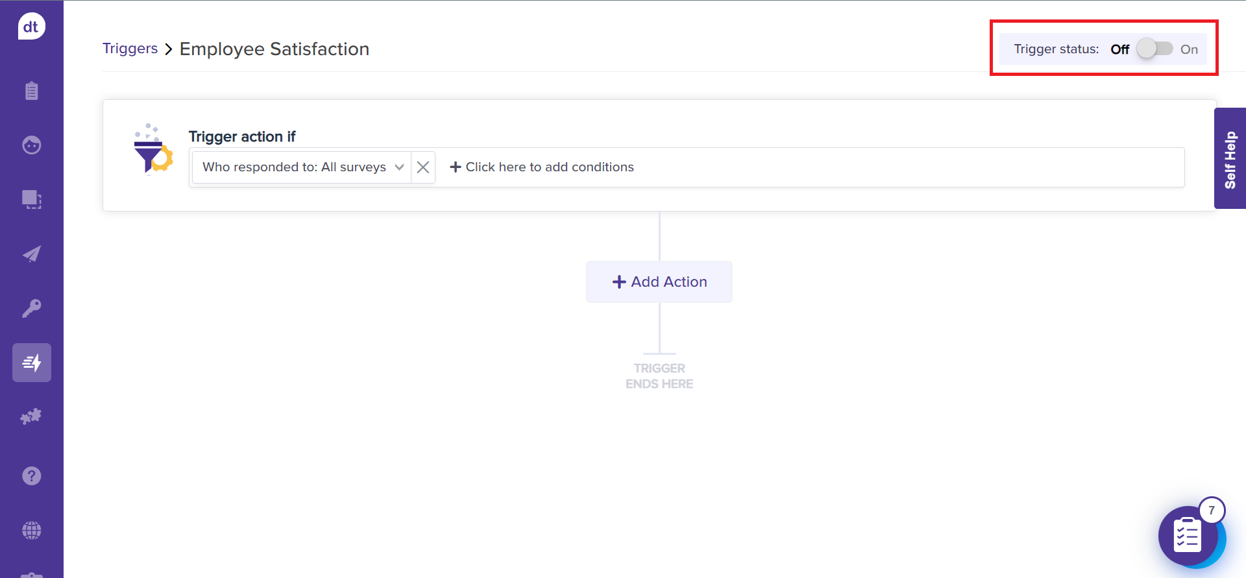
Task: Click the paper plane share icon
Action: (31, 254)
